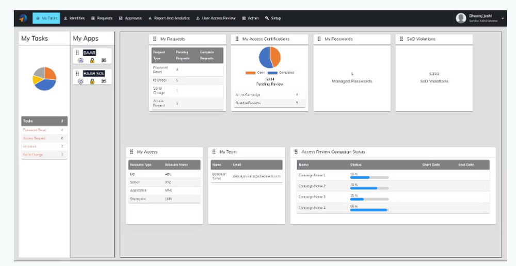Click the Pending Requests column header

[x=183, y=55]
